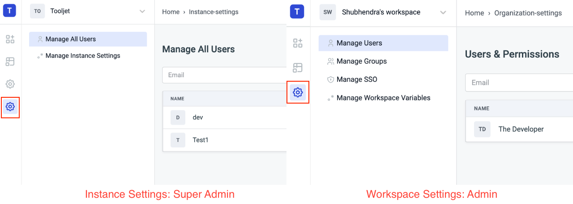Expand the Tooljet workspace dropdown
The image size is (573, 204).
tap(142, 11)
